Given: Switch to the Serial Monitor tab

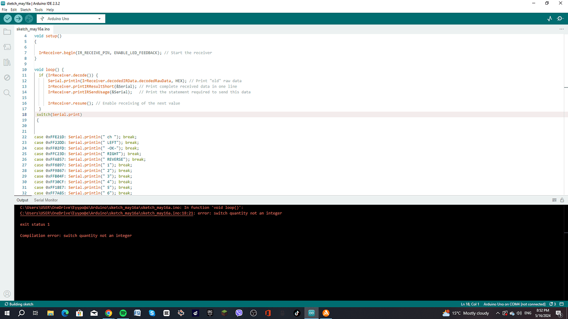Looking at the screenshot, I should [45, 200].
